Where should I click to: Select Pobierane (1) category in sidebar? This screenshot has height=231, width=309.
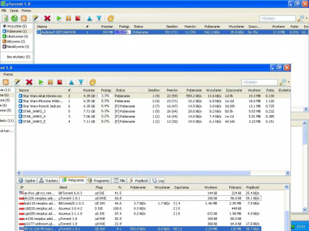[x=15, y=31]
